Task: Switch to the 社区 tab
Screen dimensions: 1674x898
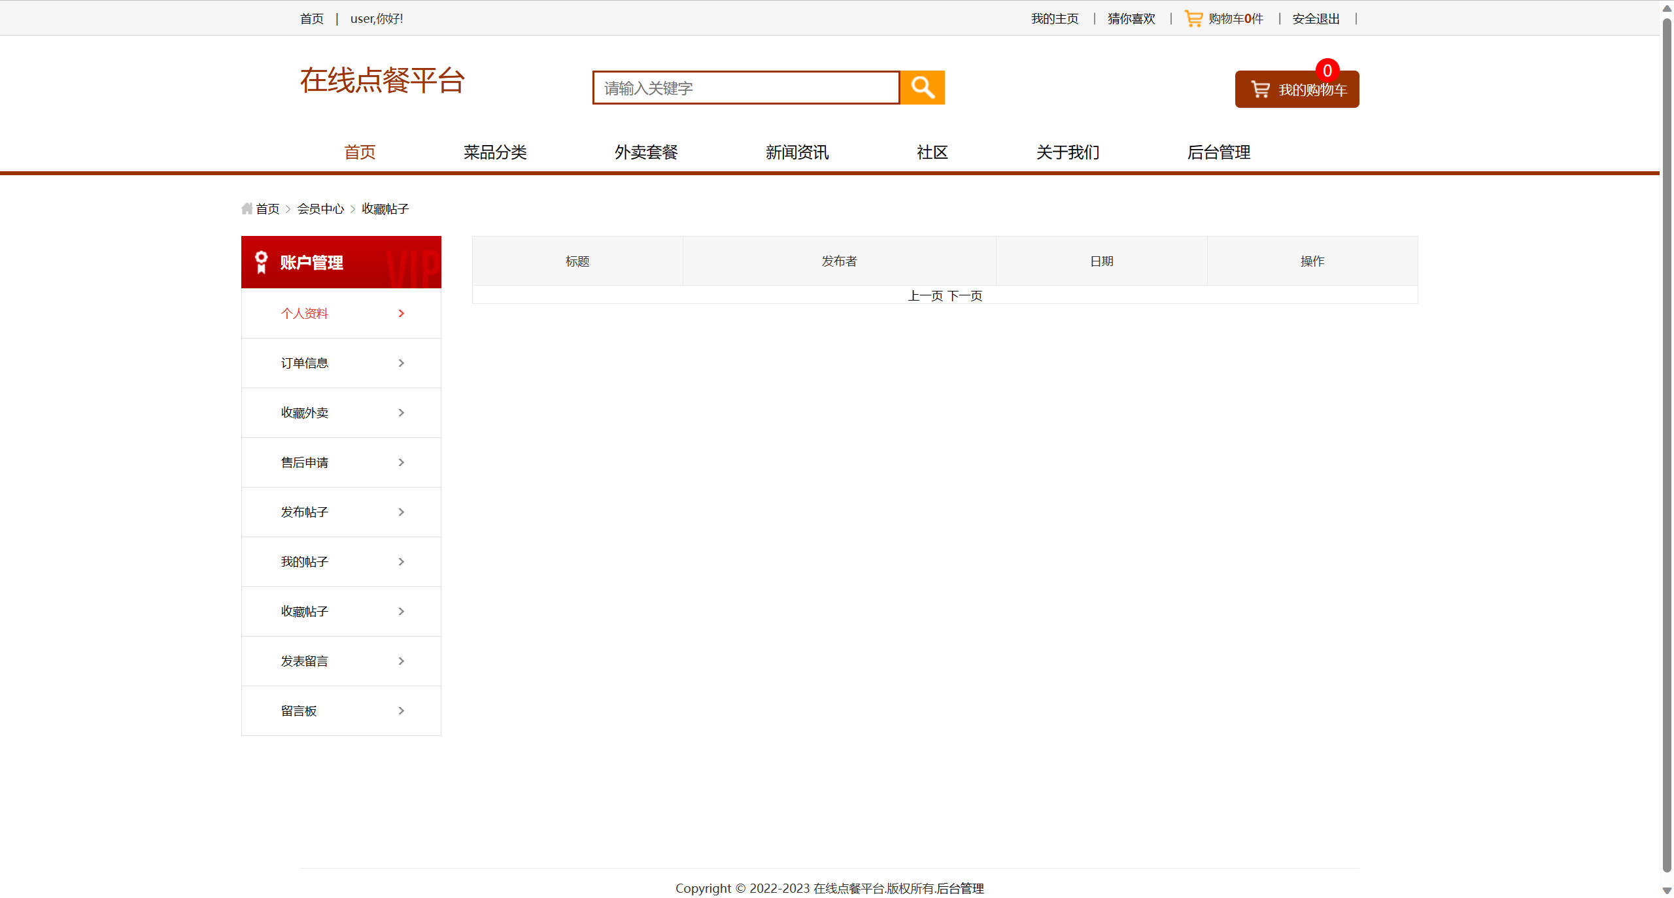Action: tap(931, 152)
